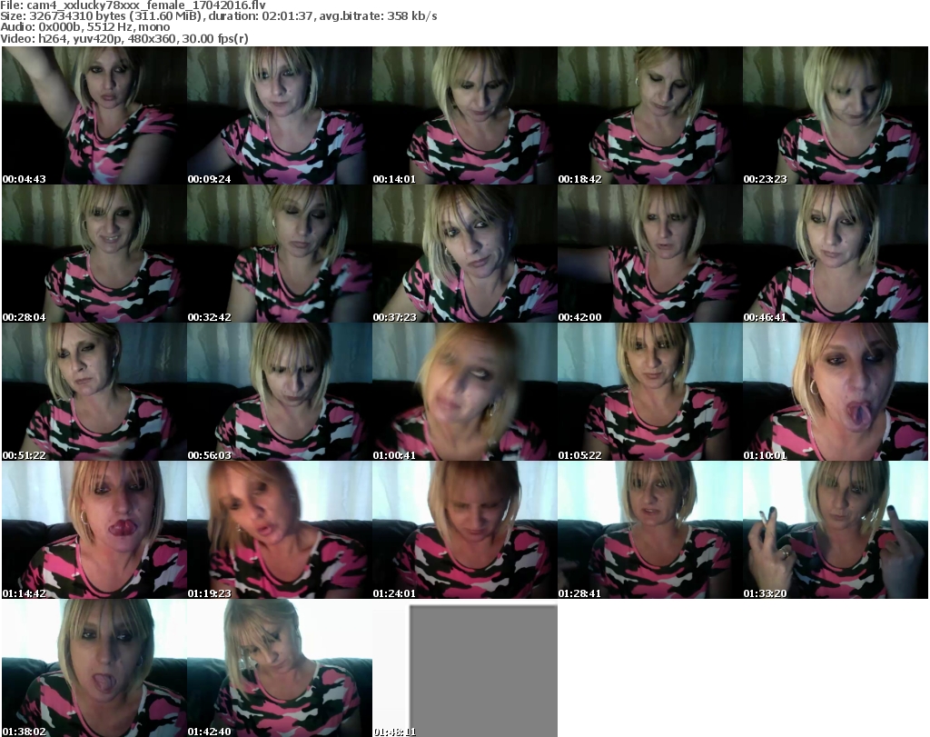Select the Video info line h264 480x360
The width and height of the screenshot is (930, 737).
point(124,38)
